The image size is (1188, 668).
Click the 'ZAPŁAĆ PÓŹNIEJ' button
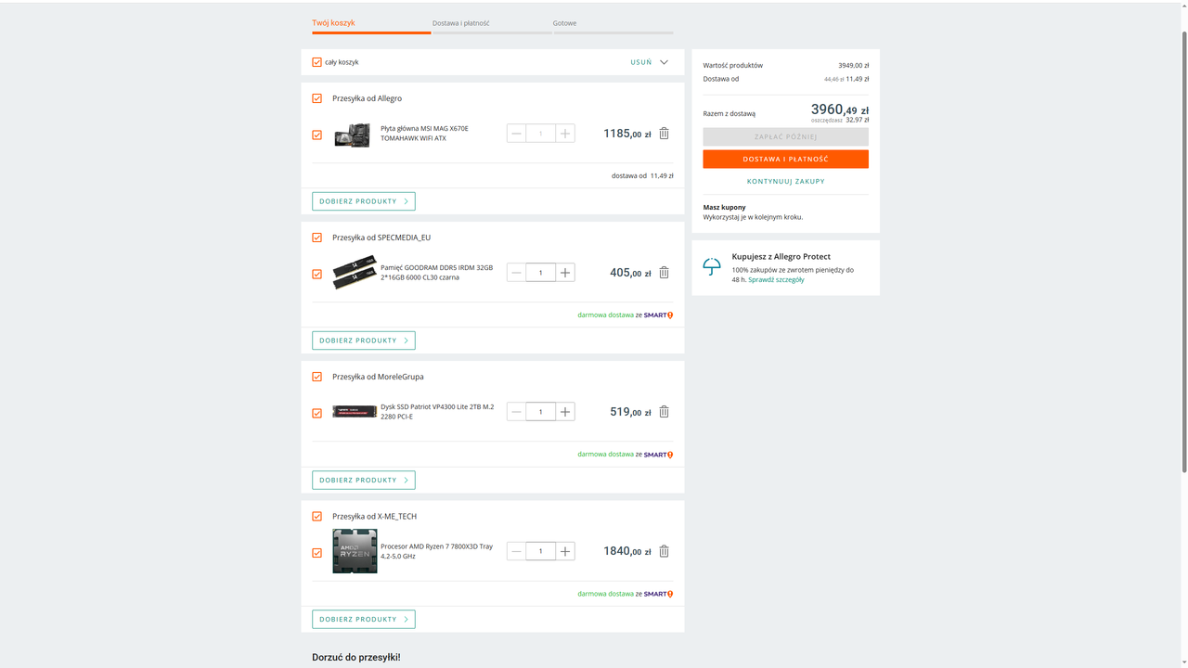coord(785,137)
